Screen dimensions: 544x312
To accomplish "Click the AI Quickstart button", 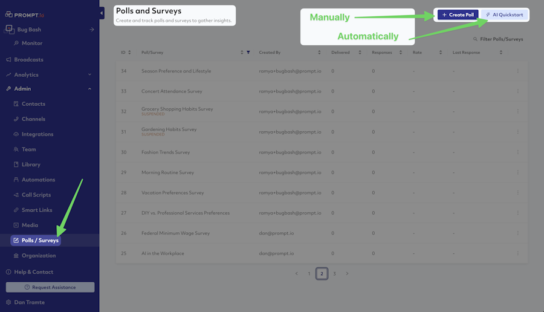I will 504,15.
